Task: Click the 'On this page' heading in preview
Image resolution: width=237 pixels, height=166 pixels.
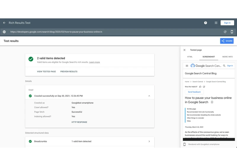Action: click(191, 109)
